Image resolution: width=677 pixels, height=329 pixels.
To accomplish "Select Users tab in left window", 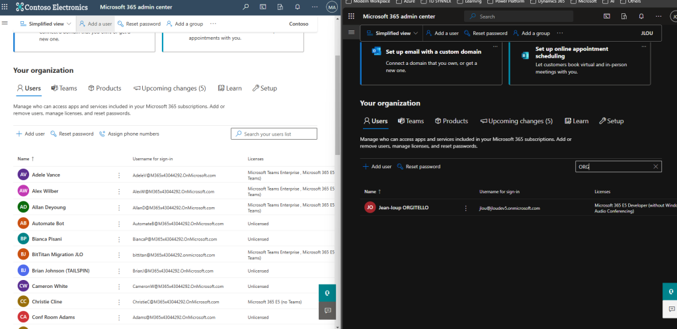I will click(x=29, y=88).
